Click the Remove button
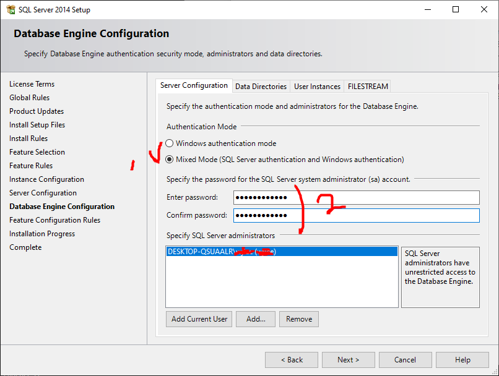This screenshot has width=499, height=376. point(299,319)
